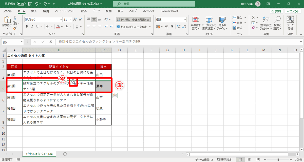The width and height of the screenshot is (304, 162).
Task: Open Conditional Formatting (条件付き書式) menu
Action: click(196, 23)
